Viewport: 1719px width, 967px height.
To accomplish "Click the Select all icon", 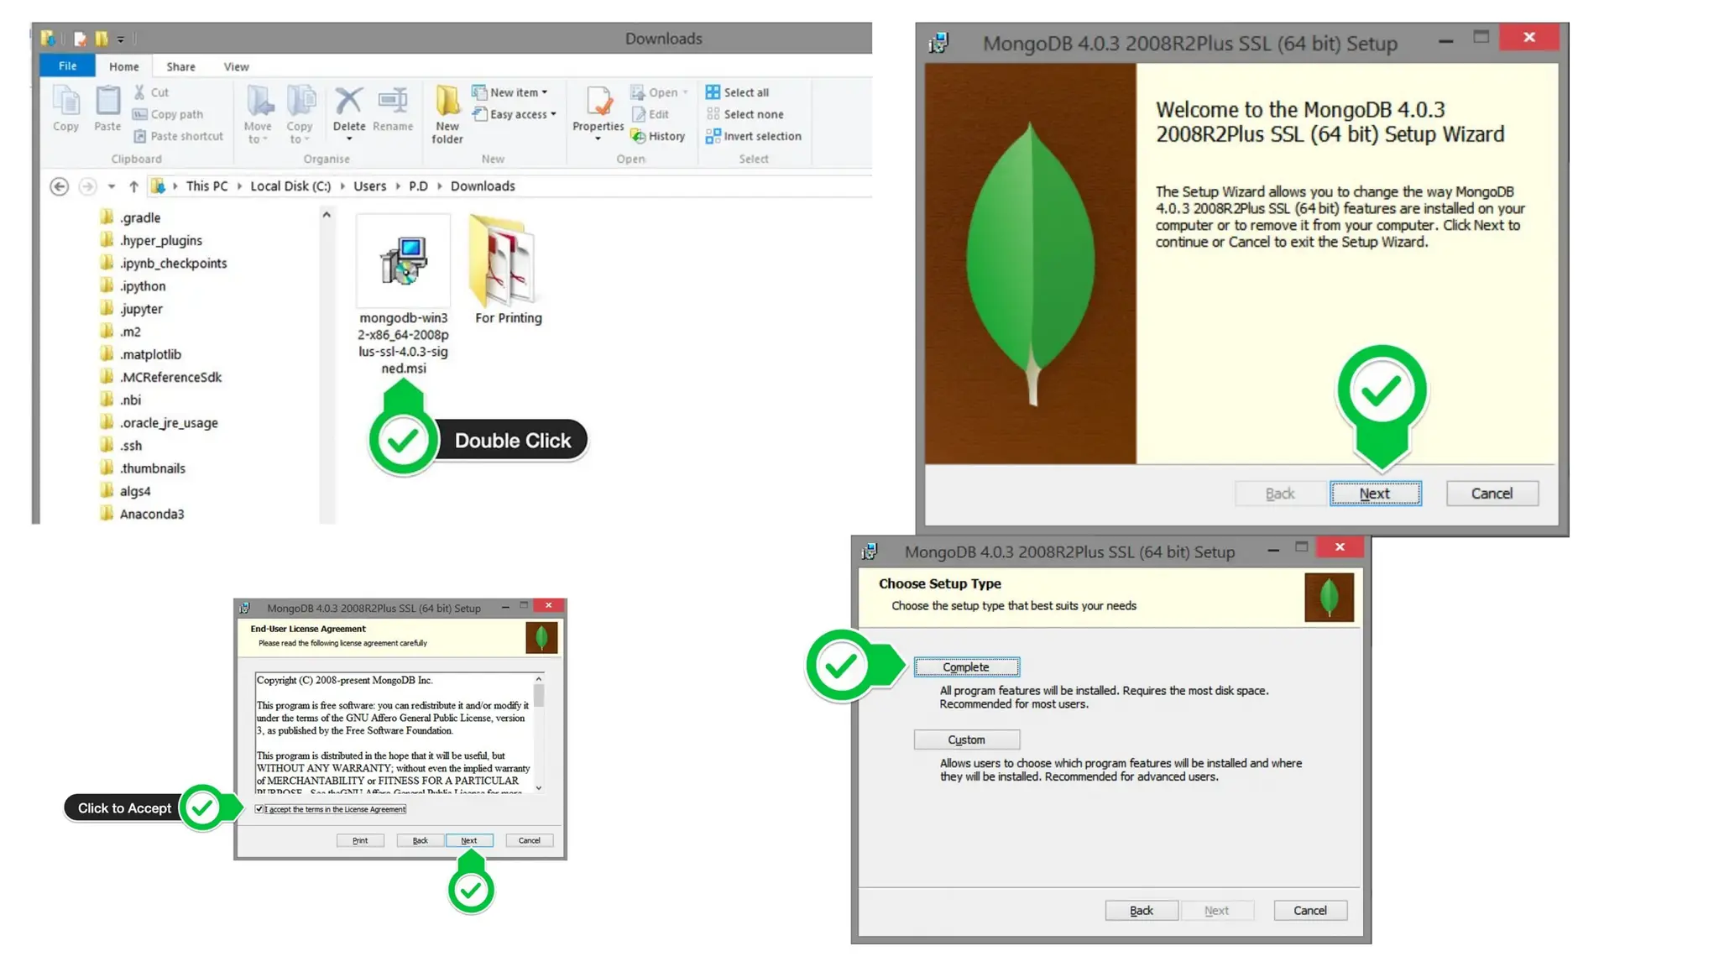I will click(713, 92).
